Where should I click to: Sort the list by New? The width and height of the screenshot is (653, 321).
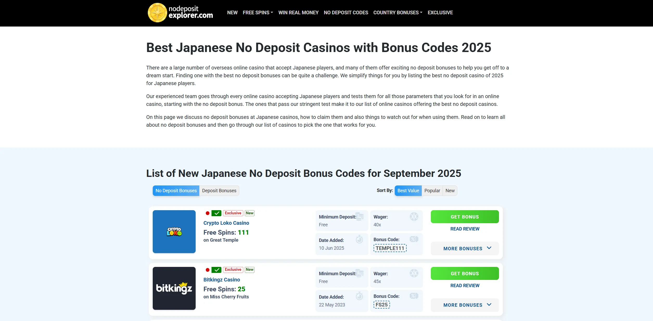tap(450, 191)
